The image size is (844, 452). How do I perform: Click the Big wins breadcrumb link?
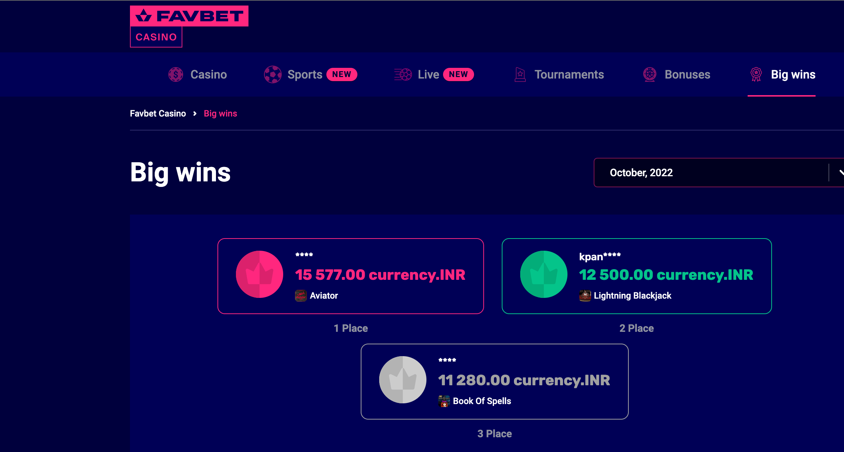coord(220,114)
